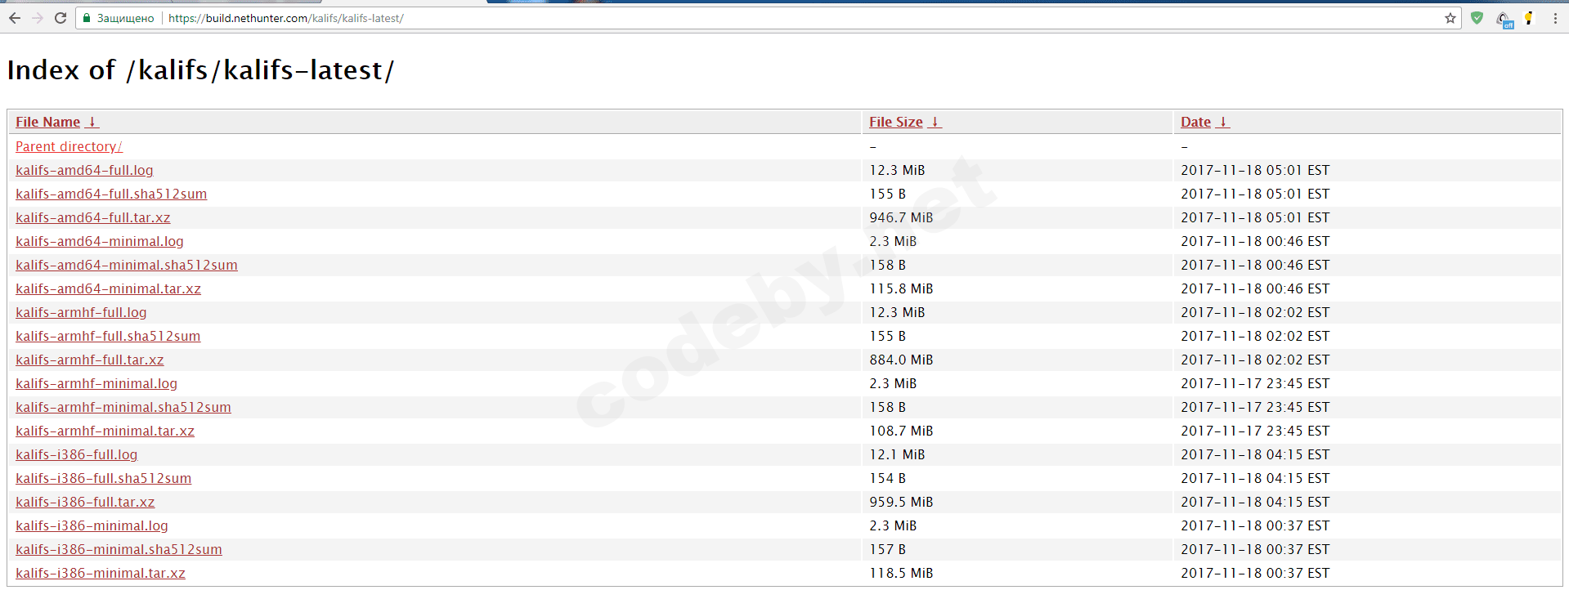Image resolution: width=1569 pixels, height=599 pixels.
Task: Bookmark this page with the star icon
Action: [x=1450, y=18]
